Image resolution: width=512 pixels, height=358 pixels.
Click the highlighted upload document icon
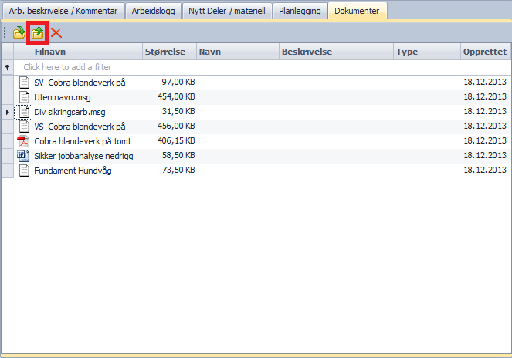pyautogui.click(x=37, y=33)
